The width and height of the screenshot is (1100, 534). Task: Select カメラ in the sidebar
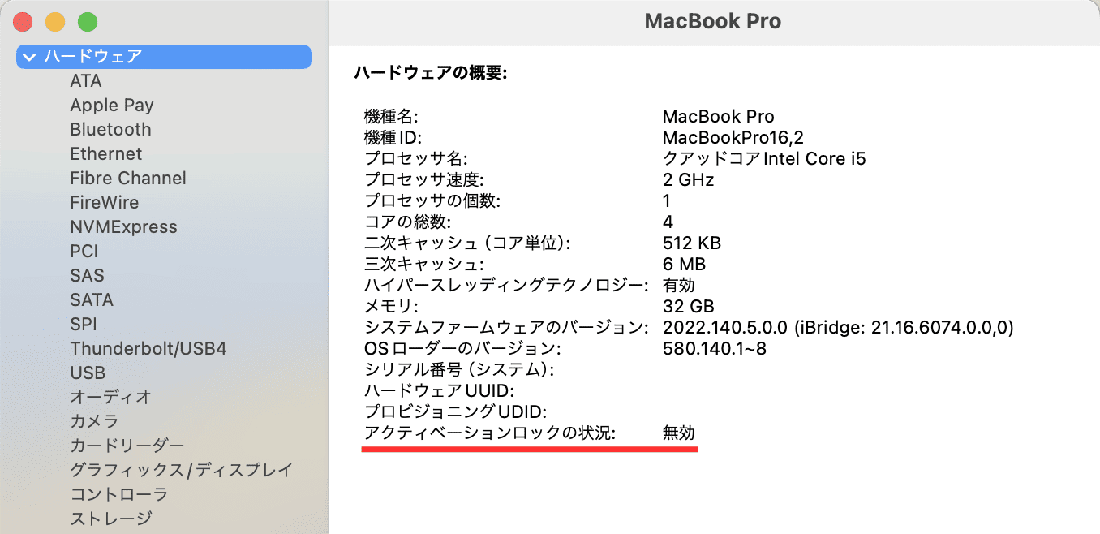[94, 422]
